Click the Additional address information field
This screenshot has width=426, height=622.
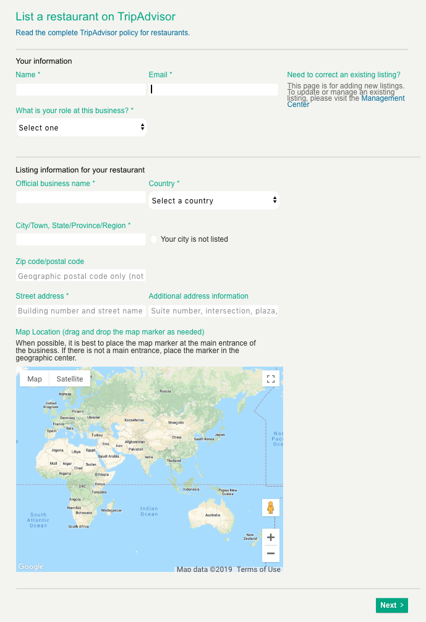(213, 310)
